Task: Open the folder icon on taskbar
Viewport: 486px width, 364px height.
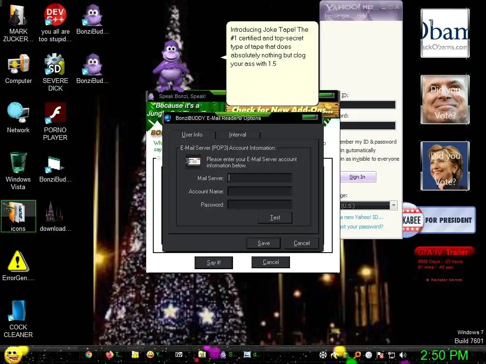Action: coord(135,355)
